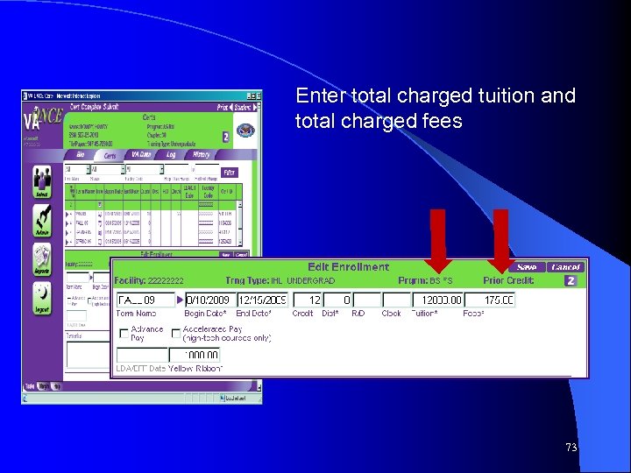The height and width of the screenshot is (473, 631).
Task: Click Cert in the top purple menu
Action: [74, 107]
